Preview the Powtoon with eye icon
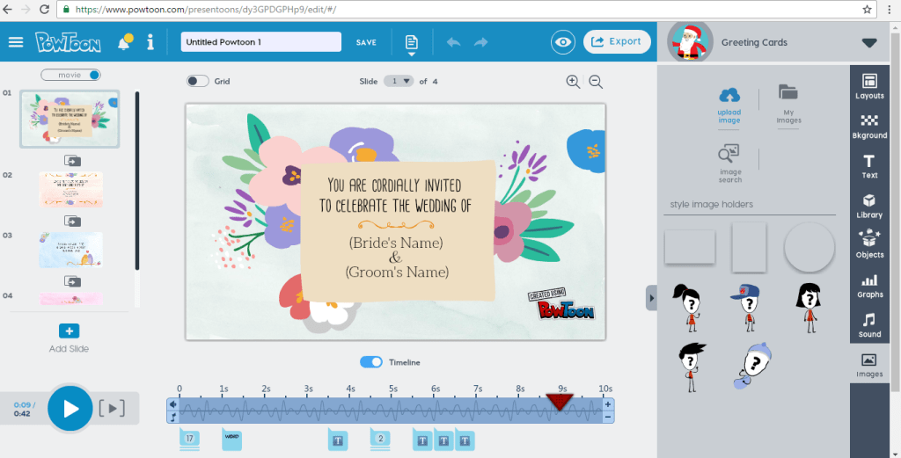This screenshot has width=901, height=458. tap(563, 42)
